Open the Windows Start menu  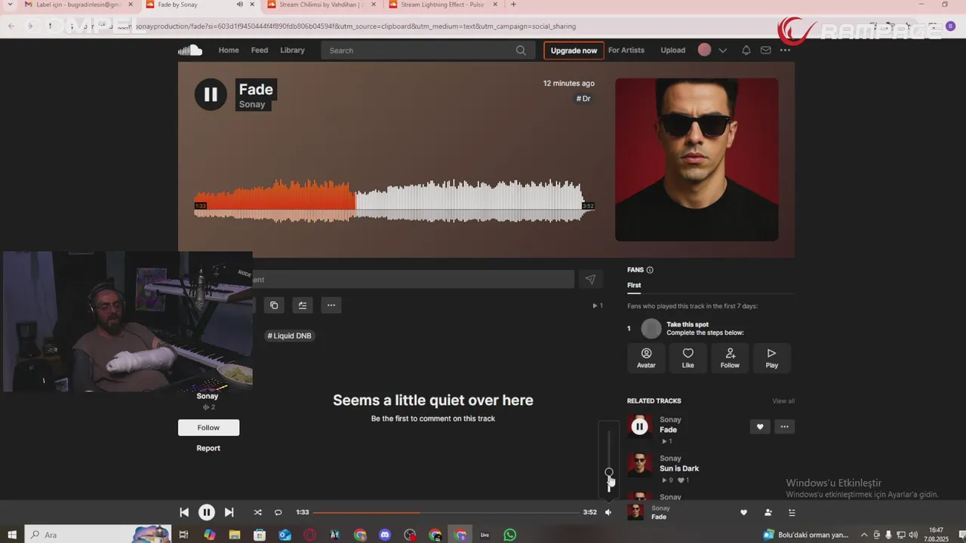click(x=12, y=535)
